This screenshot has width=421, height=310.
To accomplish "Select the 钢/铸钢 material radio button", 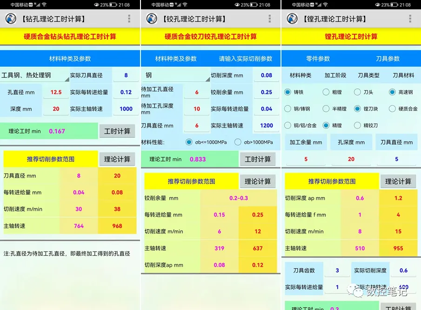I will (x=287, y=109).
